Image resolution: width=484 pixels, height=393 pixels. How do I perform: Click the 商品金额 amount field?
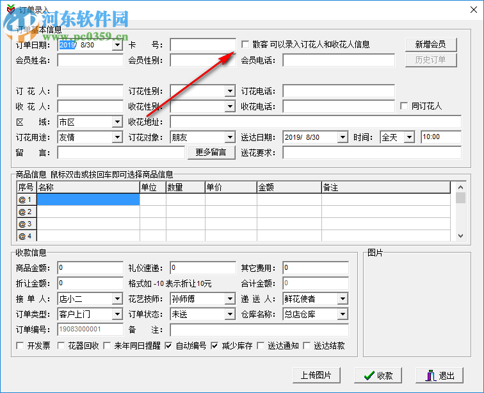tap(90, 268)
